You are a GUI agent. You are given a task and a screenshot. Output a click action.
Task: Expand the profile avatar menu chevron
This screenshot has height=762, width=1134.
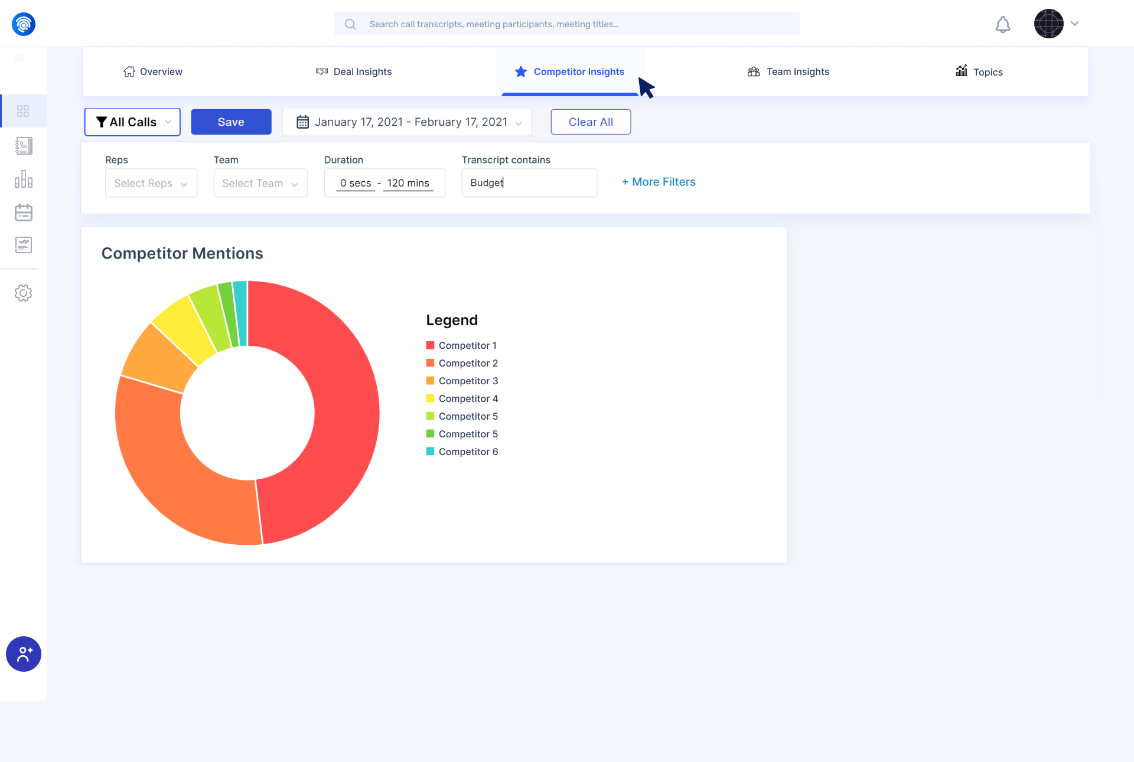(x=1075, y=24)
